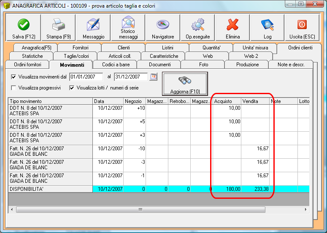Enable Visualizza progressivi checkbox
Screen dimensions: 327x233
[x=14, y=88]
